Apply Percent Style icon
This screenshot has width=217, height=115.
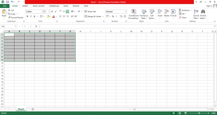pyautogui.click(x=113, y=16)
